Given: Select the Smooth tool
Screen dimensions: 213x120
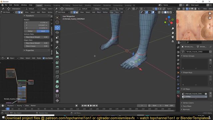Looking at the screenshot, I should (x=57, y=91).
